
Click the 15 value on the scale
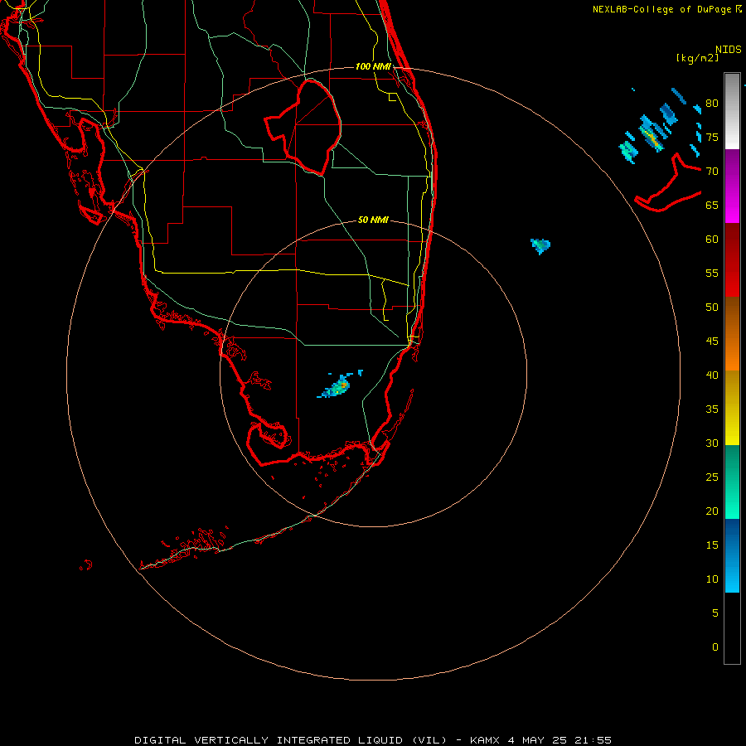712,545
